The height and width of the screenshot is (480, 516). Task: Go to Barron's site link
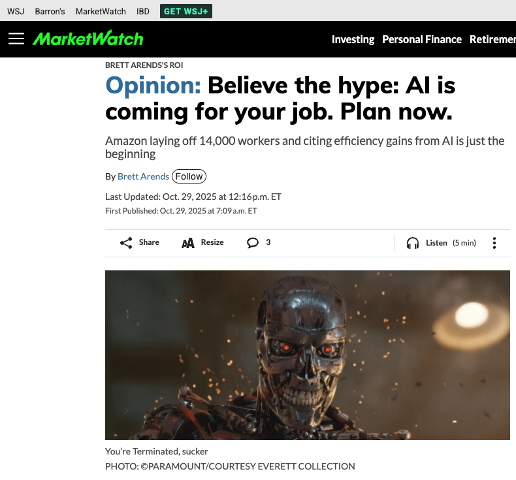click(x=50, y=12)
